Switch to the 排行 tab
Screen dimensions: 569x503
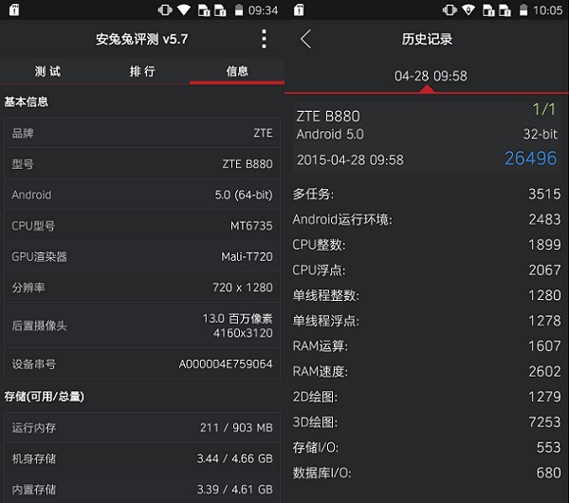click(142, 71)
